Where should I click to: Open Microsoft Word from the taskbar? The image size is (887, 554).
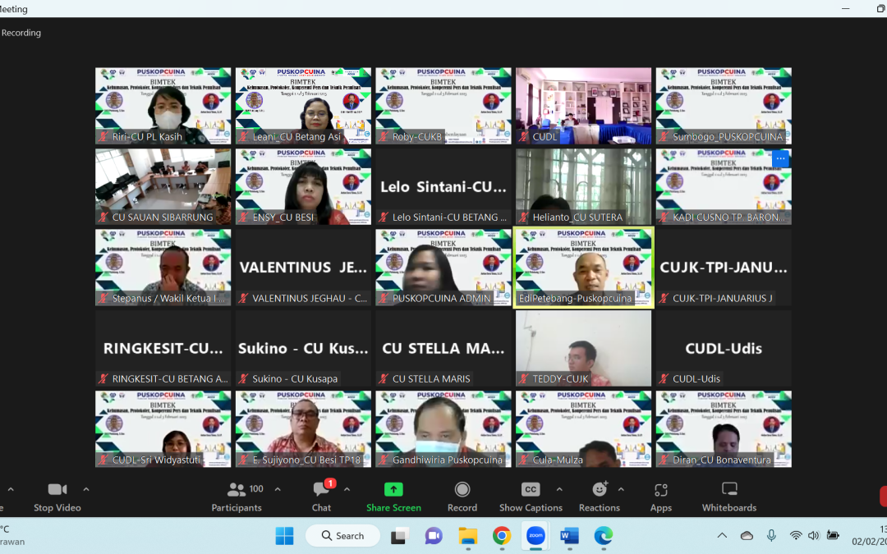[568, 536]
